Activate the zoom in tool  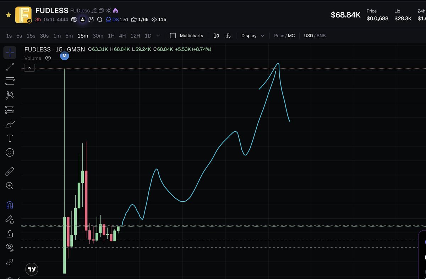point(10,186)
